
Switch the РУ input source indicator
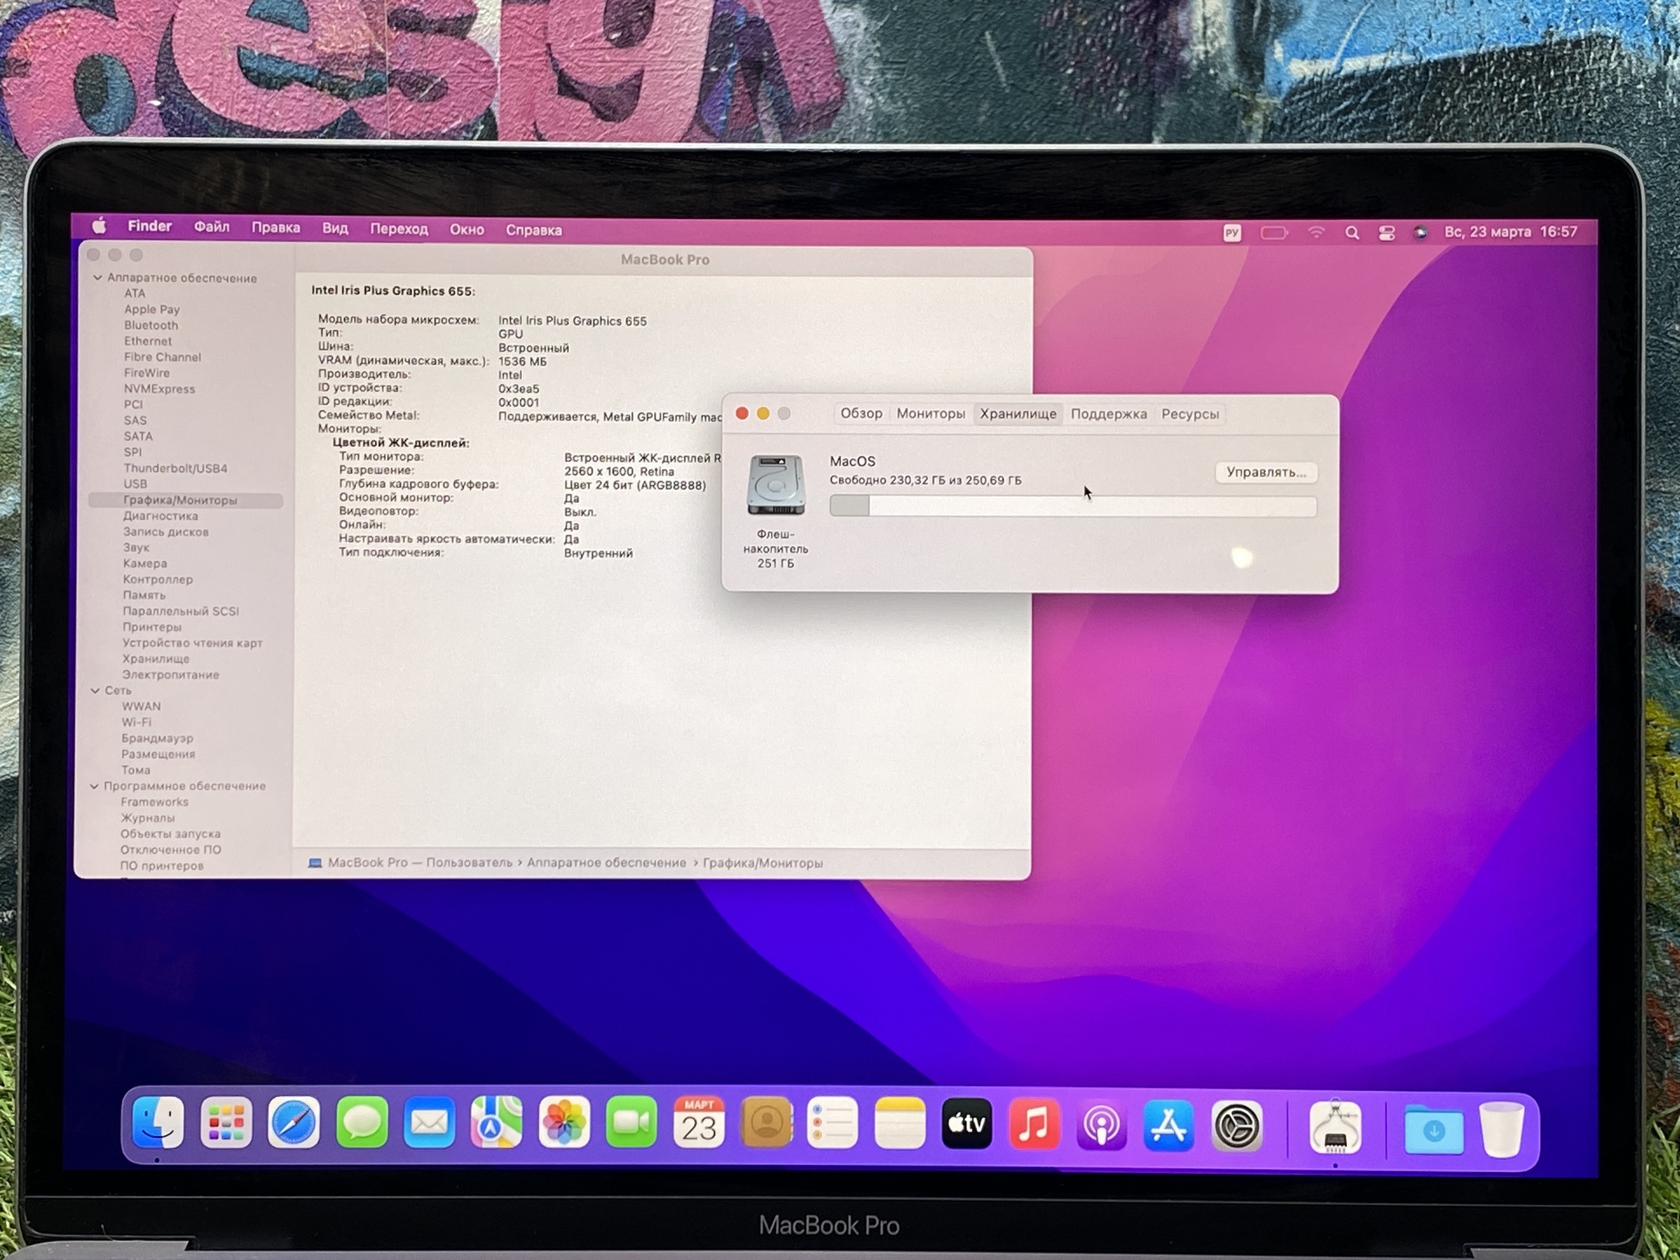click(1231, 233)
